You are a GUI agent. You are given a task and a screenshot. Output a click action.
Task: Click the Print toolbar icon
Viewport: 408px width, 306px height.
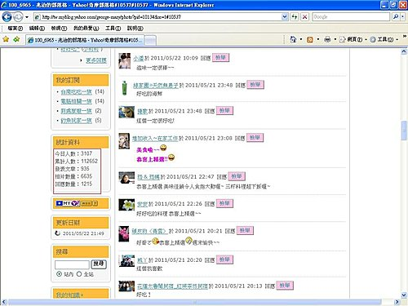click(327, 39)
